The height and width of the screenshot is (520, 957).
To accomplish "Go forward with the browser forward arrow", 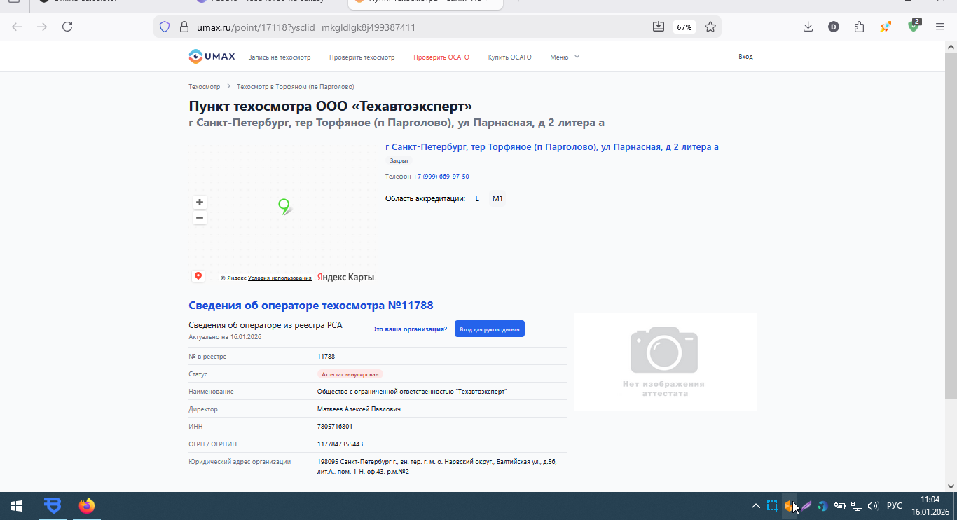I will (42, 27).
